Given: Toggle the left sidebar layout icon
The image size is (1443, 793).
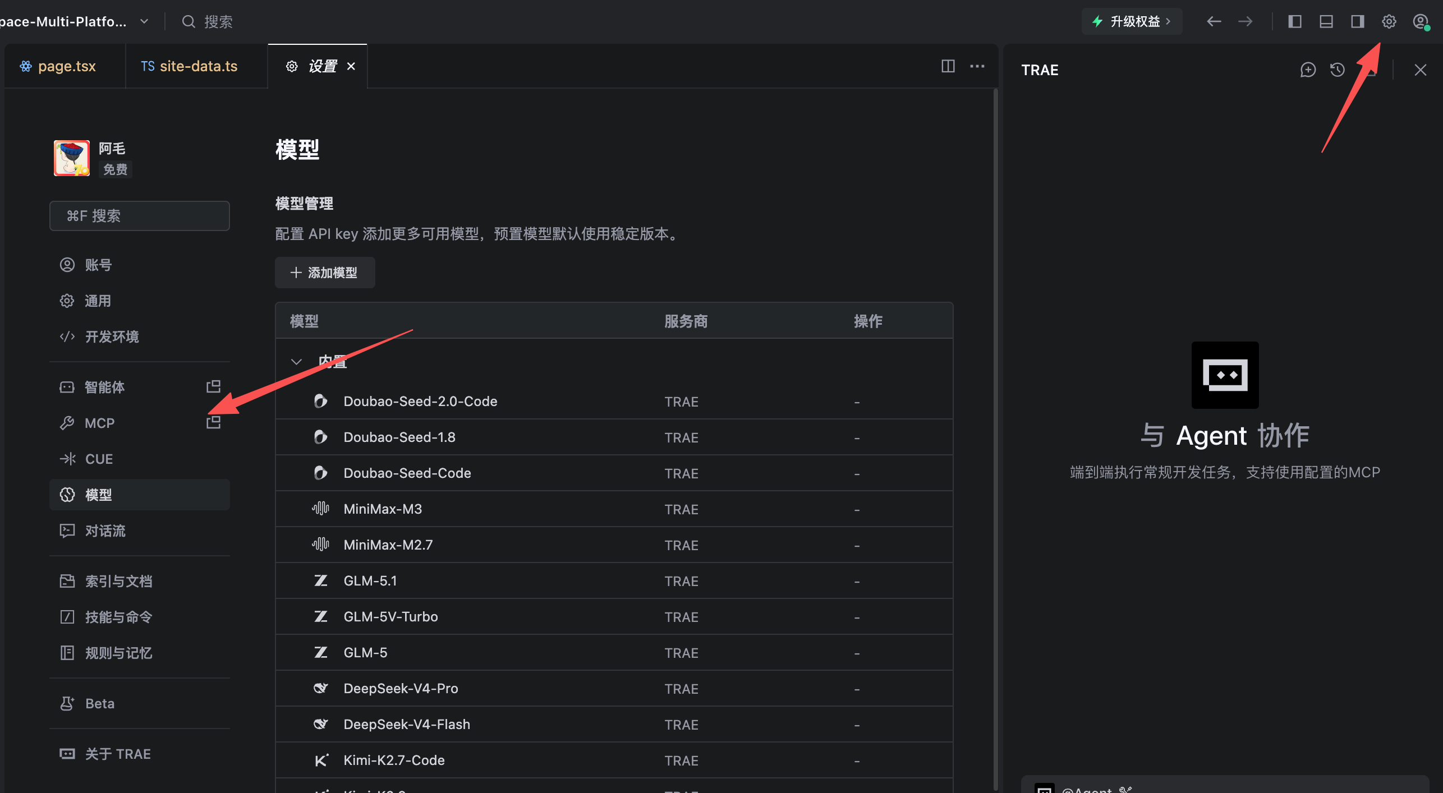Looking at the screenshot, I should [1294, 22].
